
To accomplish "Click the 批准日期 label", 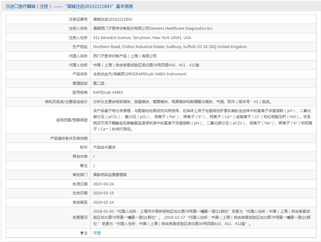I will click(x=80, y=184).
